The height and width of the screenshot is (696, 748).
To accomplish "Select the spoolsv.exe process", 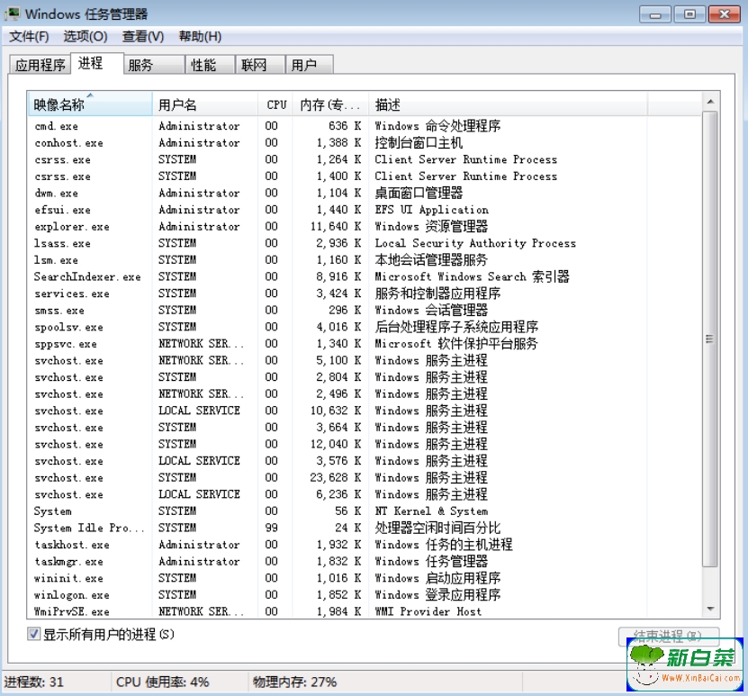I will coord(365,327).
